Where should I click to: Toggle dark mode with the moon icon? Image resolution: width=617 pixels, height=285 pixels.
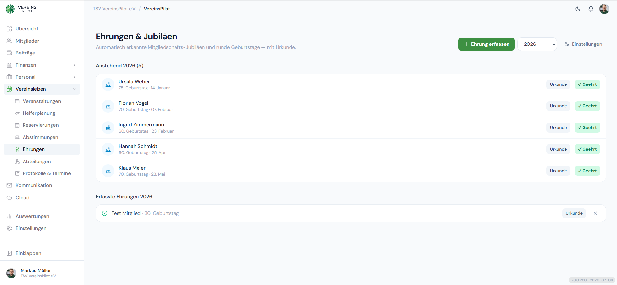point(578,9)
